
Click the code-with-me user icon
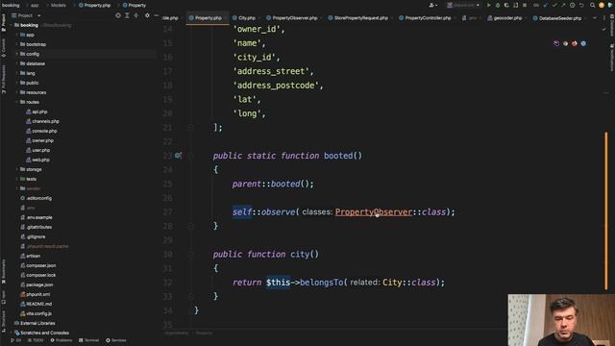[x=432, y=5]
